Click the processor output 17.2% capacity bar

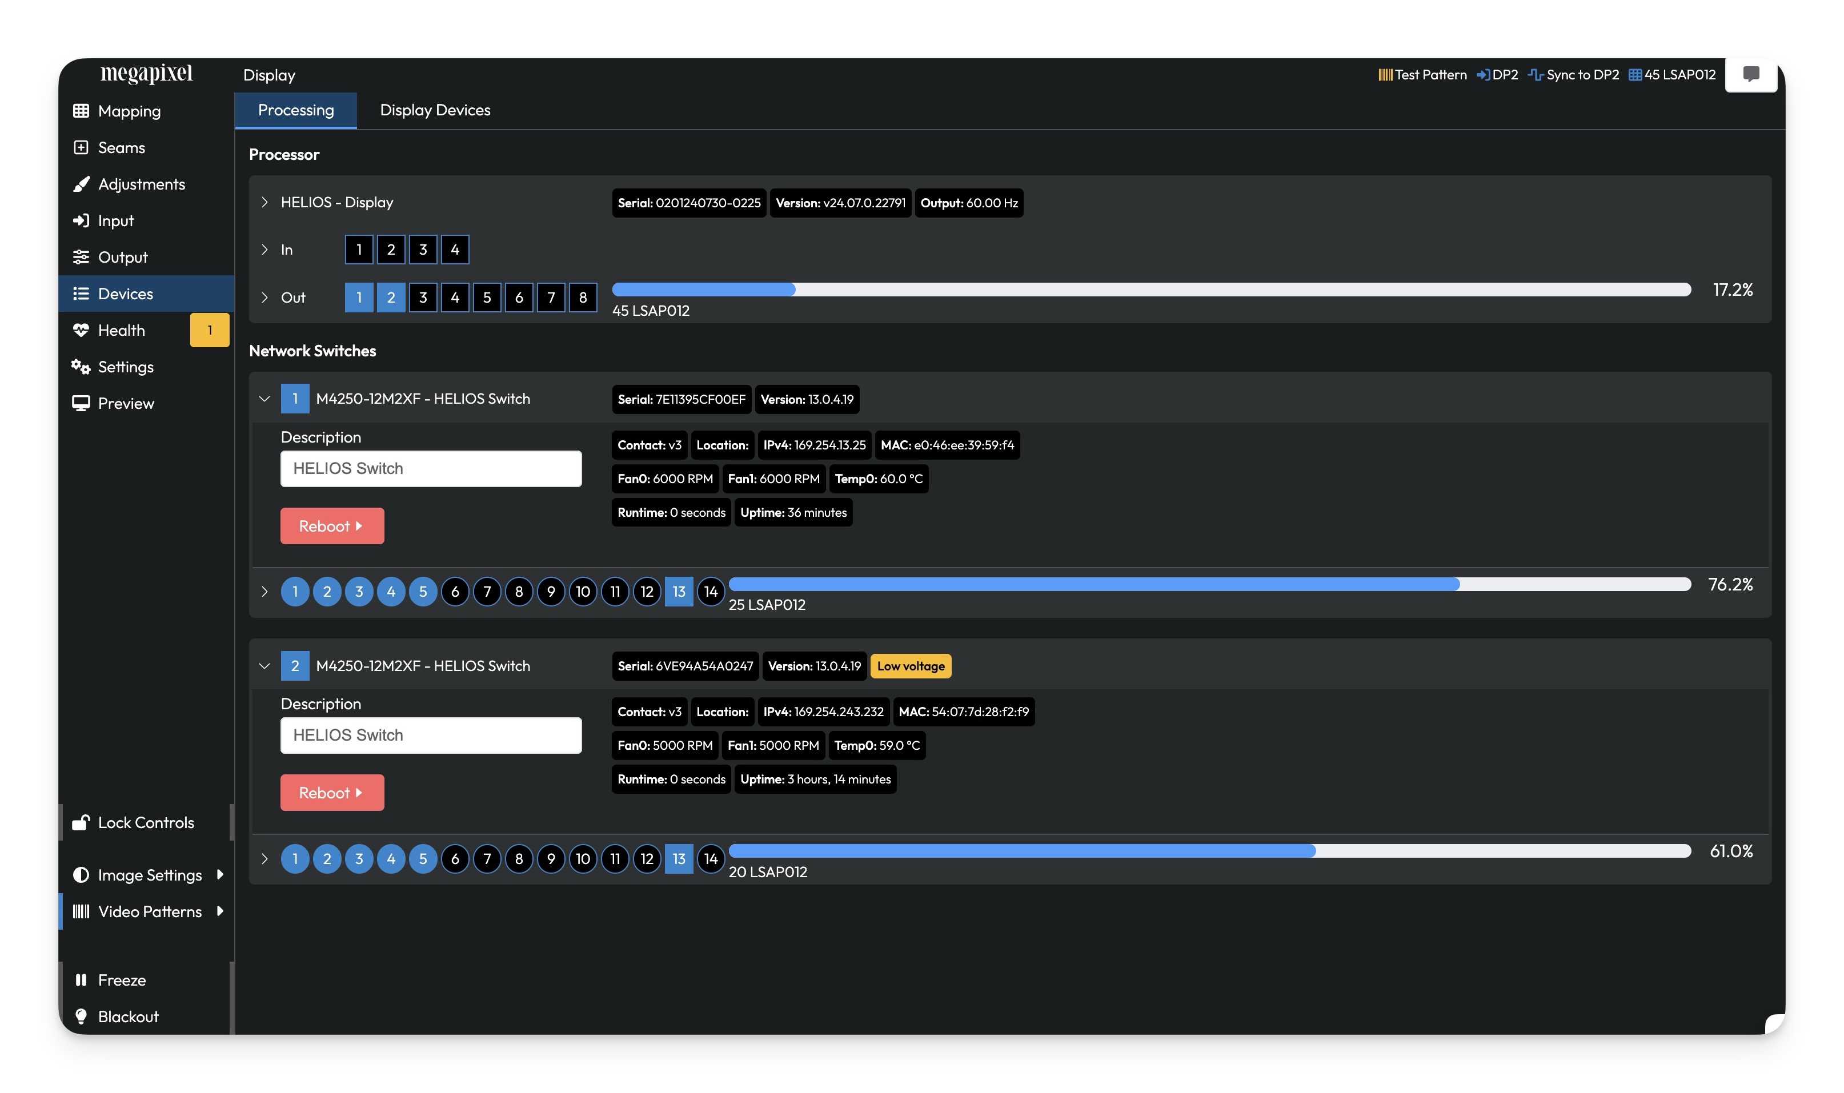coord(1151,290)
